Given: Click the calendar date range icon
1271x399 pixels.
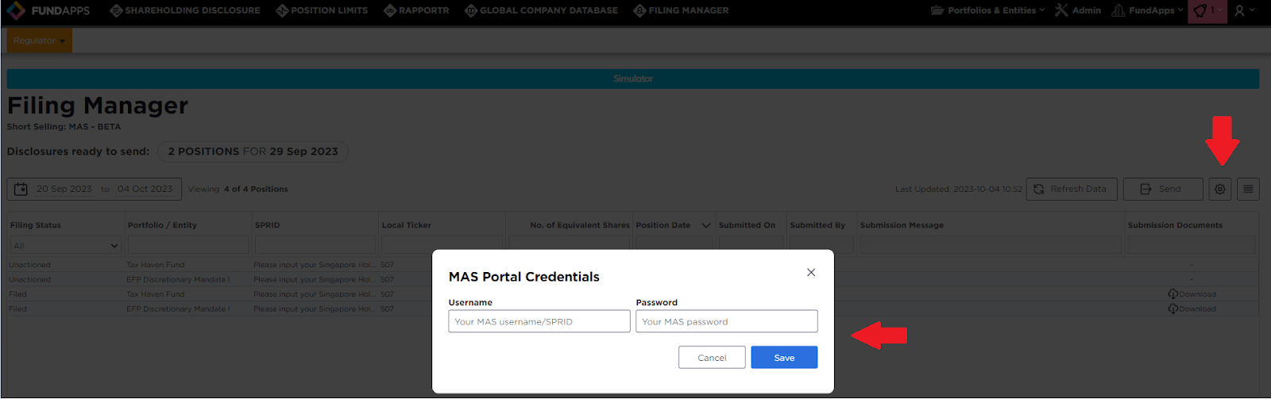Looking at the screenshot, I should pyautogui.click(x=21, y=189).
